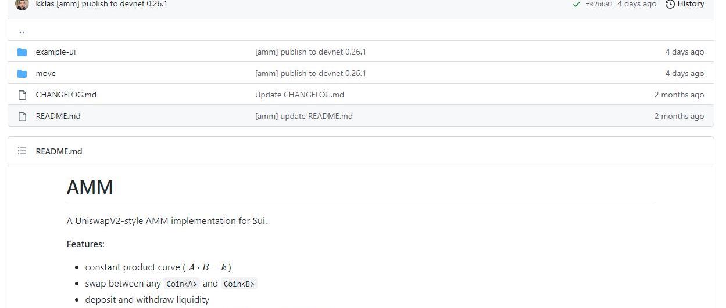Viewport: 726px width, 308px height.
Task: Click the CHANGELOG.md file icon
Action: pyautogui.click(x=22, y=95)
